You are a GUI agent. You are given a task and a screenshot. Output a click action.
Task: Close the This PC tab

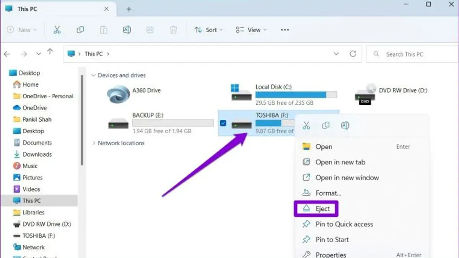[x=106, y=9]
